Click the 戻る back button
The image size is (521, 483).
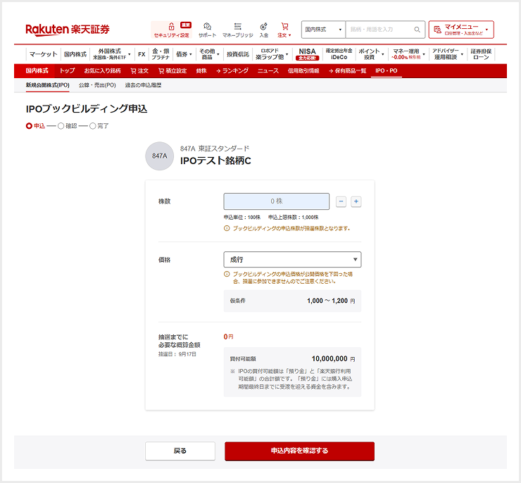(x=180, y=451)
